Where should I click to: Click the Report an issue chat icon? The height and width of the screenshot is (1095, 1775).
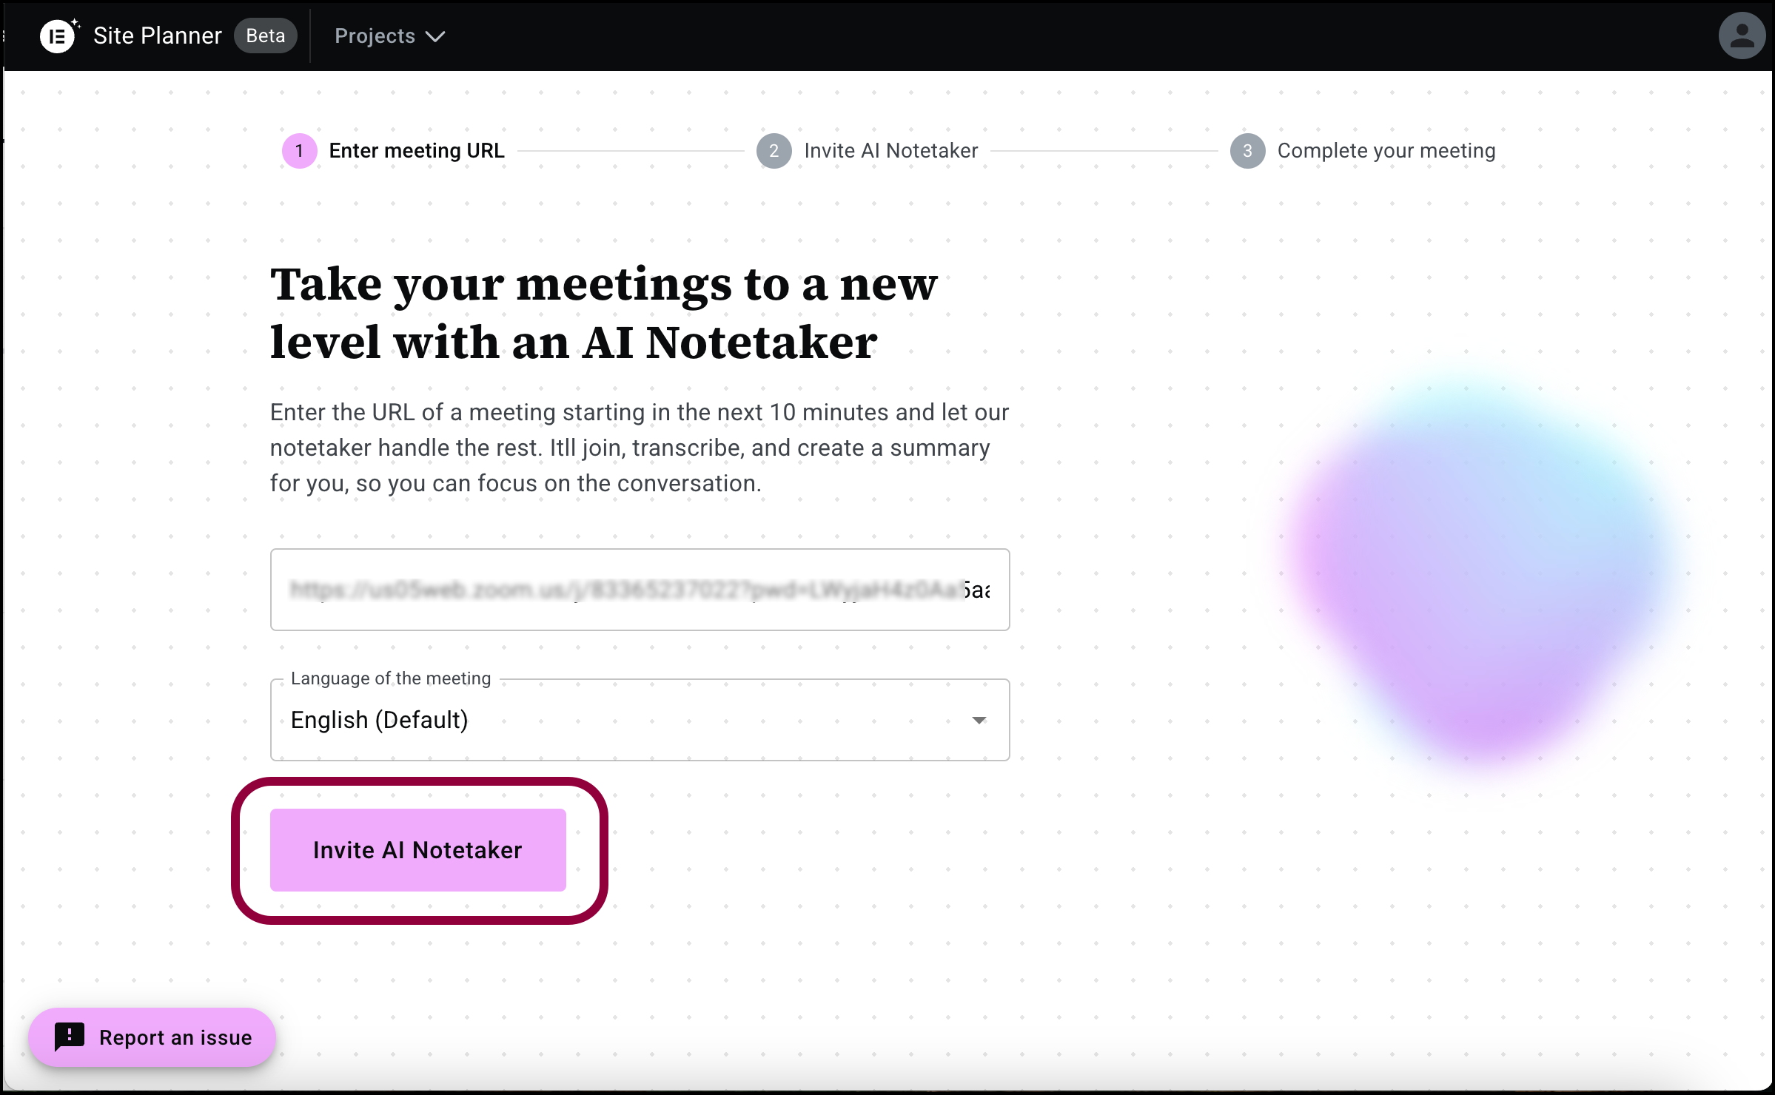(x=70, y=1037)
